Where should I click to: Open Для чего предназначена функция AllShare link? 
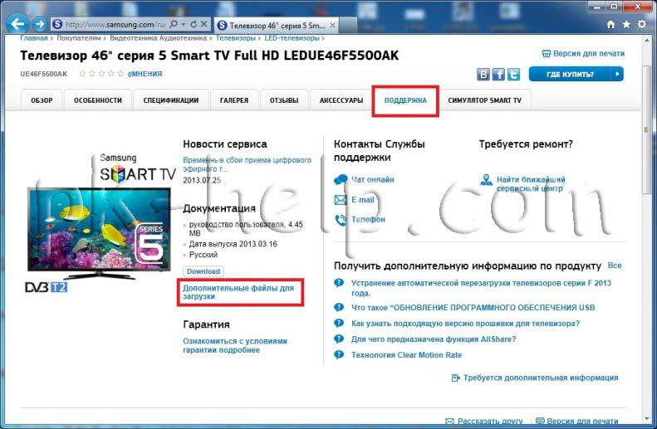tap(434, 339)
